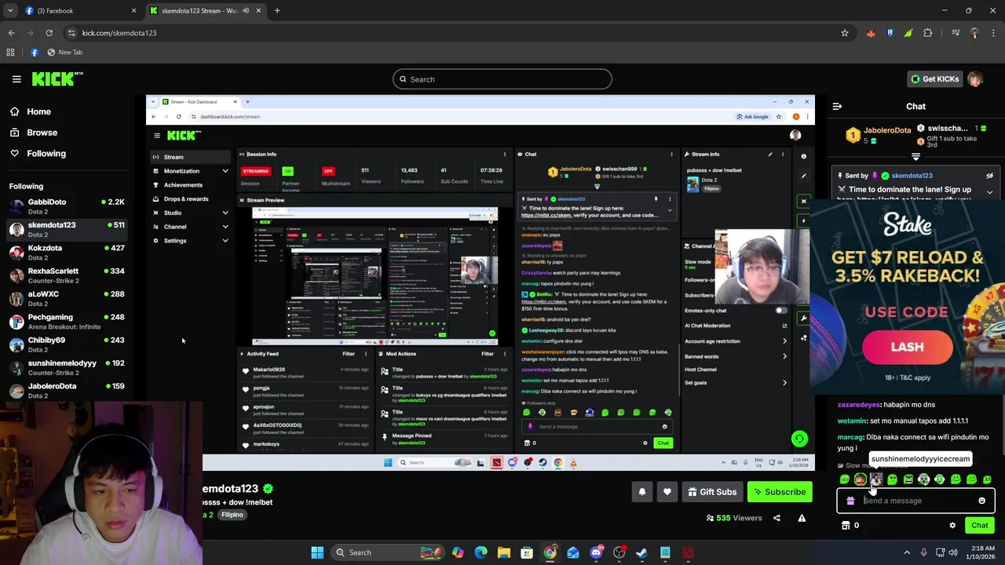
Task: Report the stream with the warning icon
Action: click(802, 518)
